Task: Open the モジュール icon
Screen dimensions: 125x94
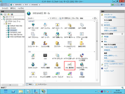Action: point(70,75)
